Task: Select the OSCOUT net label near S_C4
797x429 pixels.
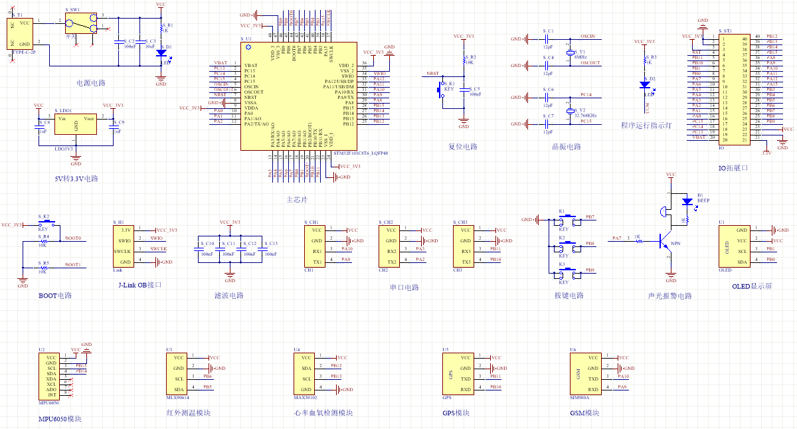Action: click(590, 62)
